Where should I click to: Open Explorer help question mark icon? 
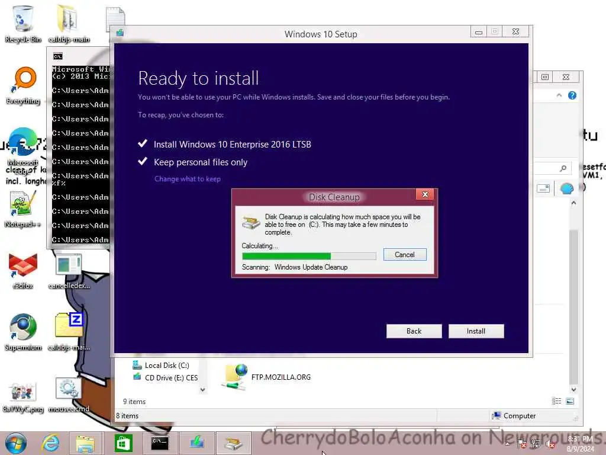572,95
